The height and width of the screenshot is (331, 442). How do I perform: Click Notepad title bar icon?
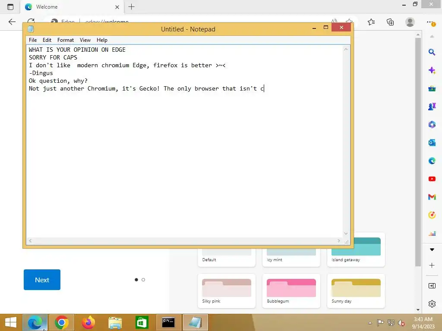(x=31, y=29)
